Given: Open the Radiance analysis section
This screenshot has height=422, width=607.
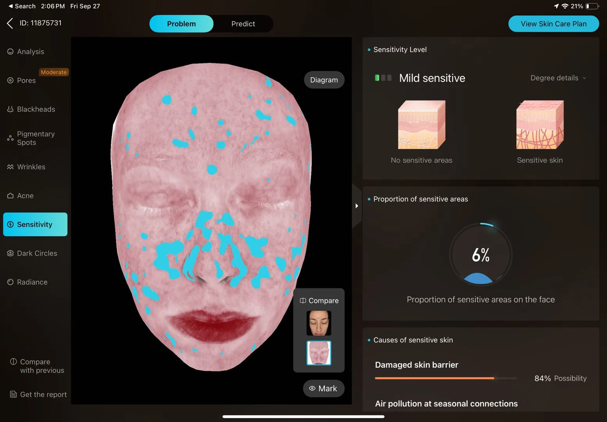Looking at the screenshot, I should click(32, 282).
